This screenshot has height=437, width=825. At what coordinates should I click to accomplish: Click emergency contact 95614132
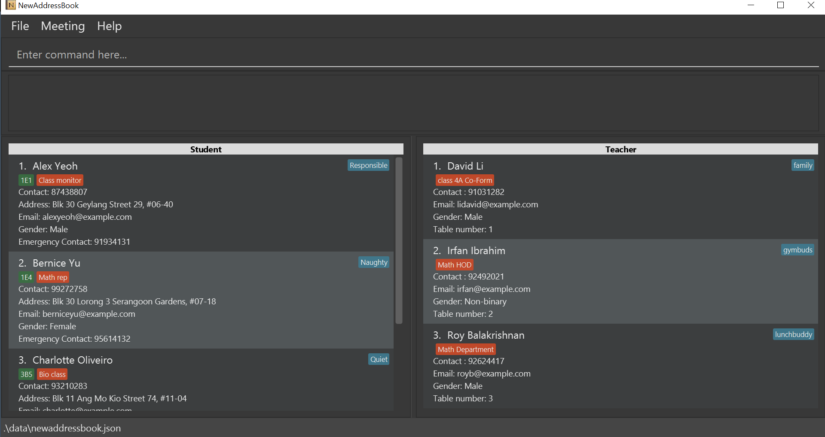(74, 339)
